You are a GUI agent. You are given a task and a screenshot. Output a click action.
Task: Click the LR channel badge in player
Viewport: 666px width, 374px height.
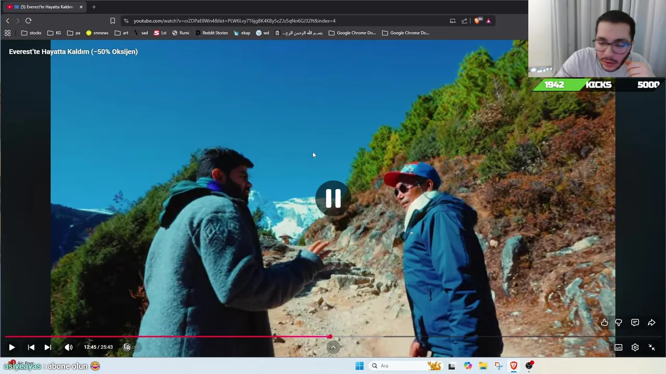coord(126,347)
